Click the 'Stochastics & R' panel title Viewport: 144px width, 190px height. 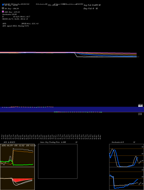(118, 142)
